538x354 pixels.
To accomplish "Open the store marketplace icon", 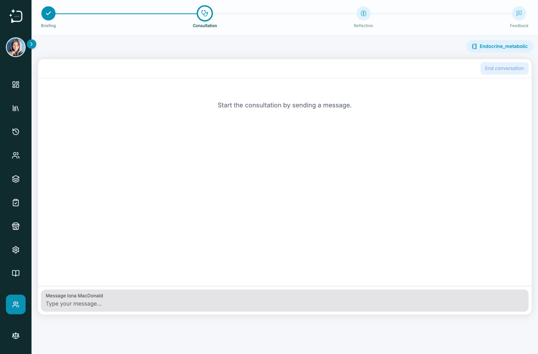I will pos(16,226).
